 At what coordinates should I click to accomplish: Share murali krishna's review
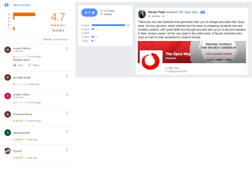point(34,65)
